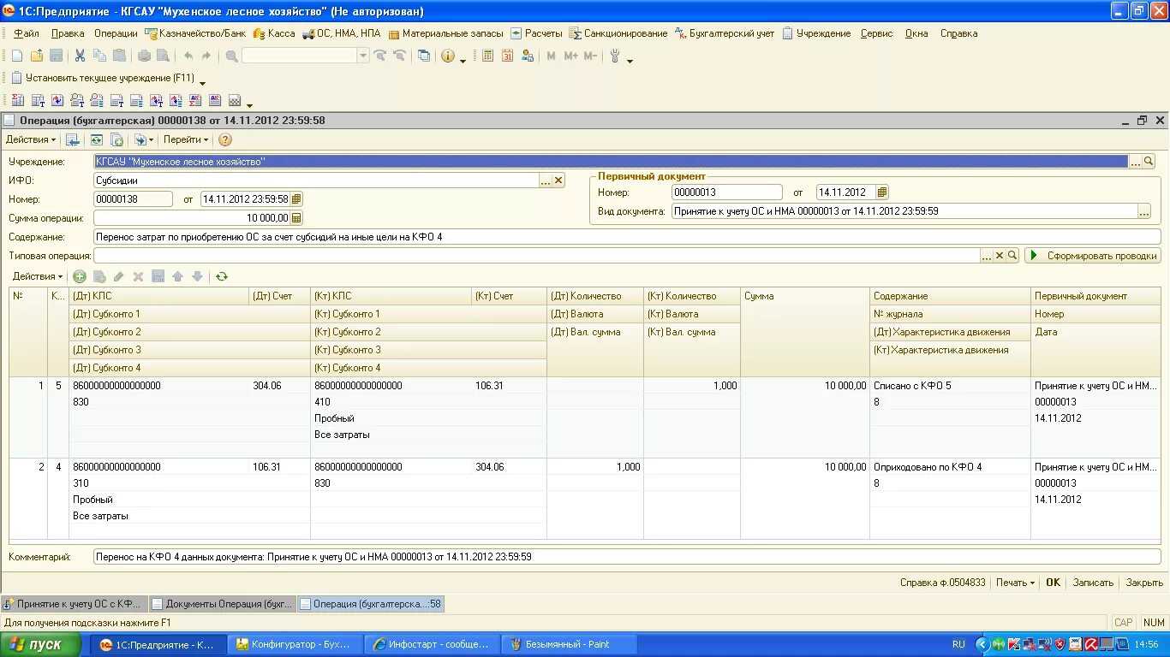Click the calculator icon beside Сумма операции
Viewport: 1170px width, 657px height.
coord(296,218)
